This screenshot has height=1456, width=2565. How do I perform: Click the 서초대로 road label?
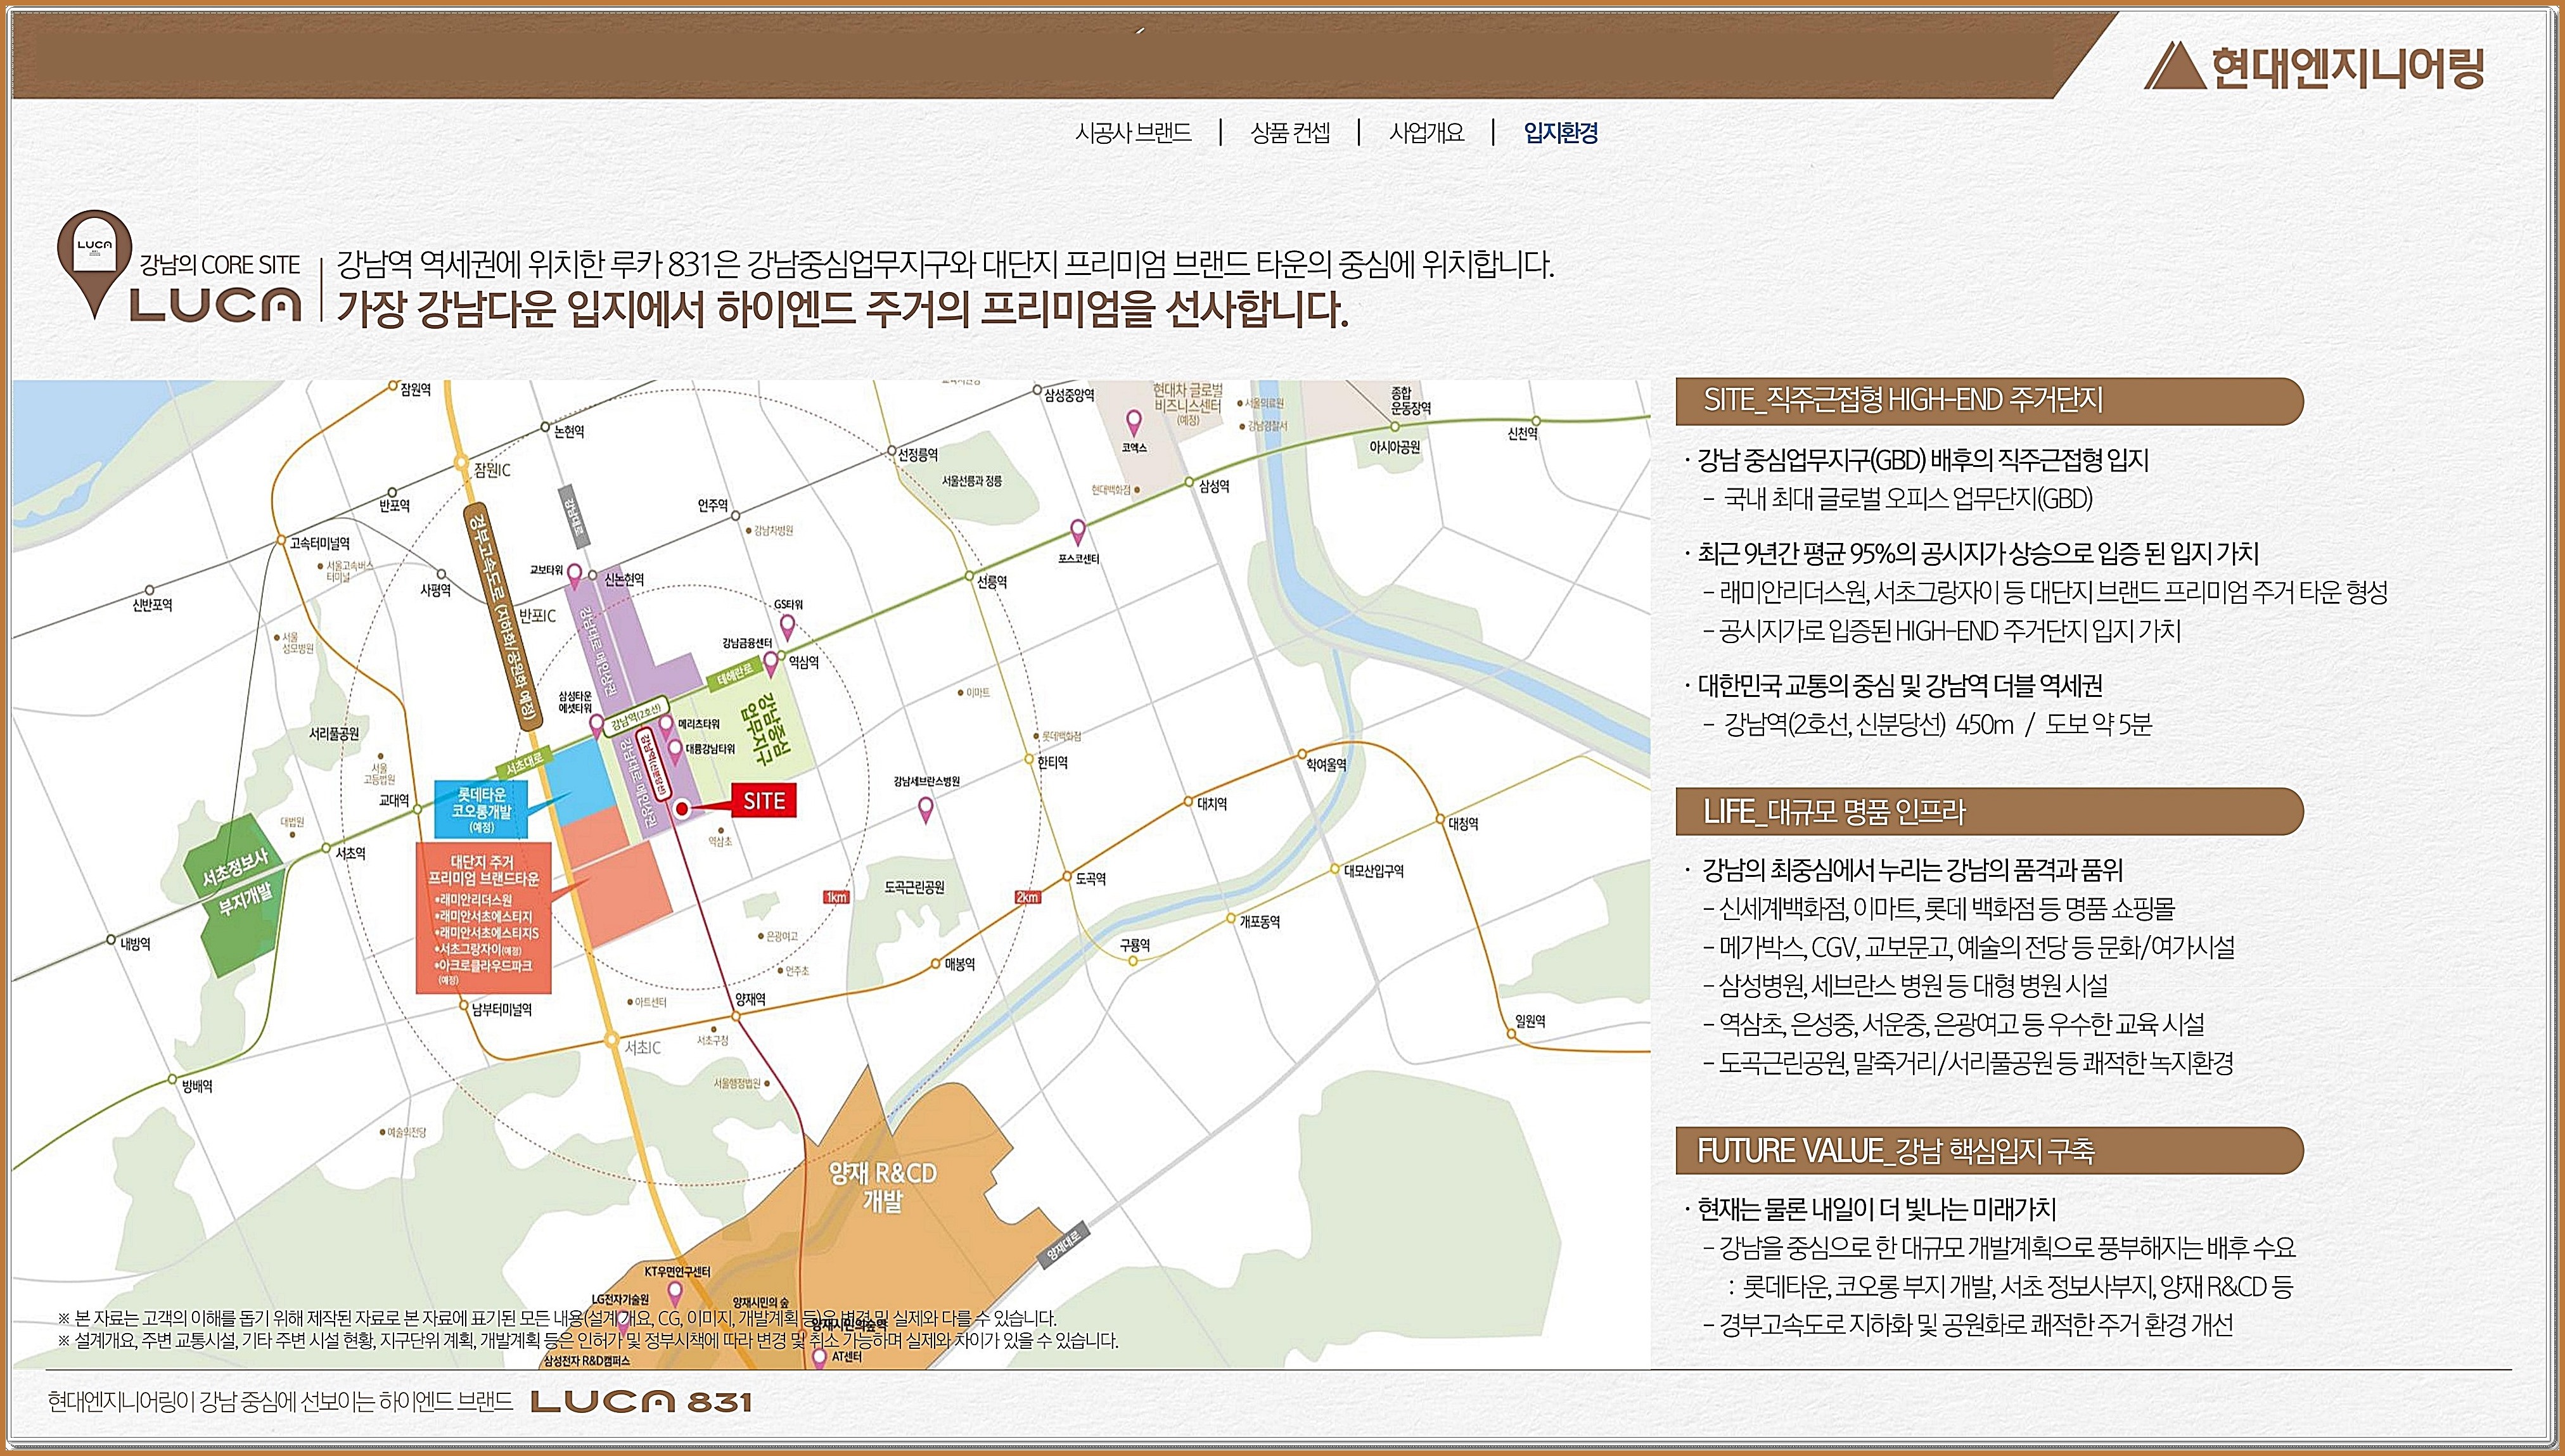(x=524, y=764)
